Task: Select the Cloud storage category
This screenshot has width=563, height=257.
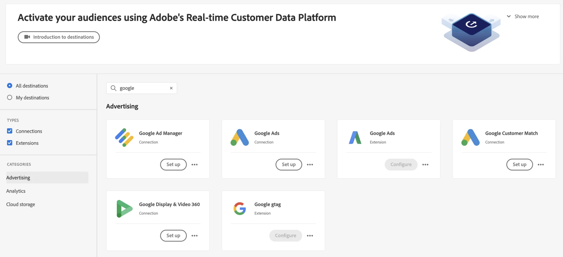Action: (x=20, y=204)
